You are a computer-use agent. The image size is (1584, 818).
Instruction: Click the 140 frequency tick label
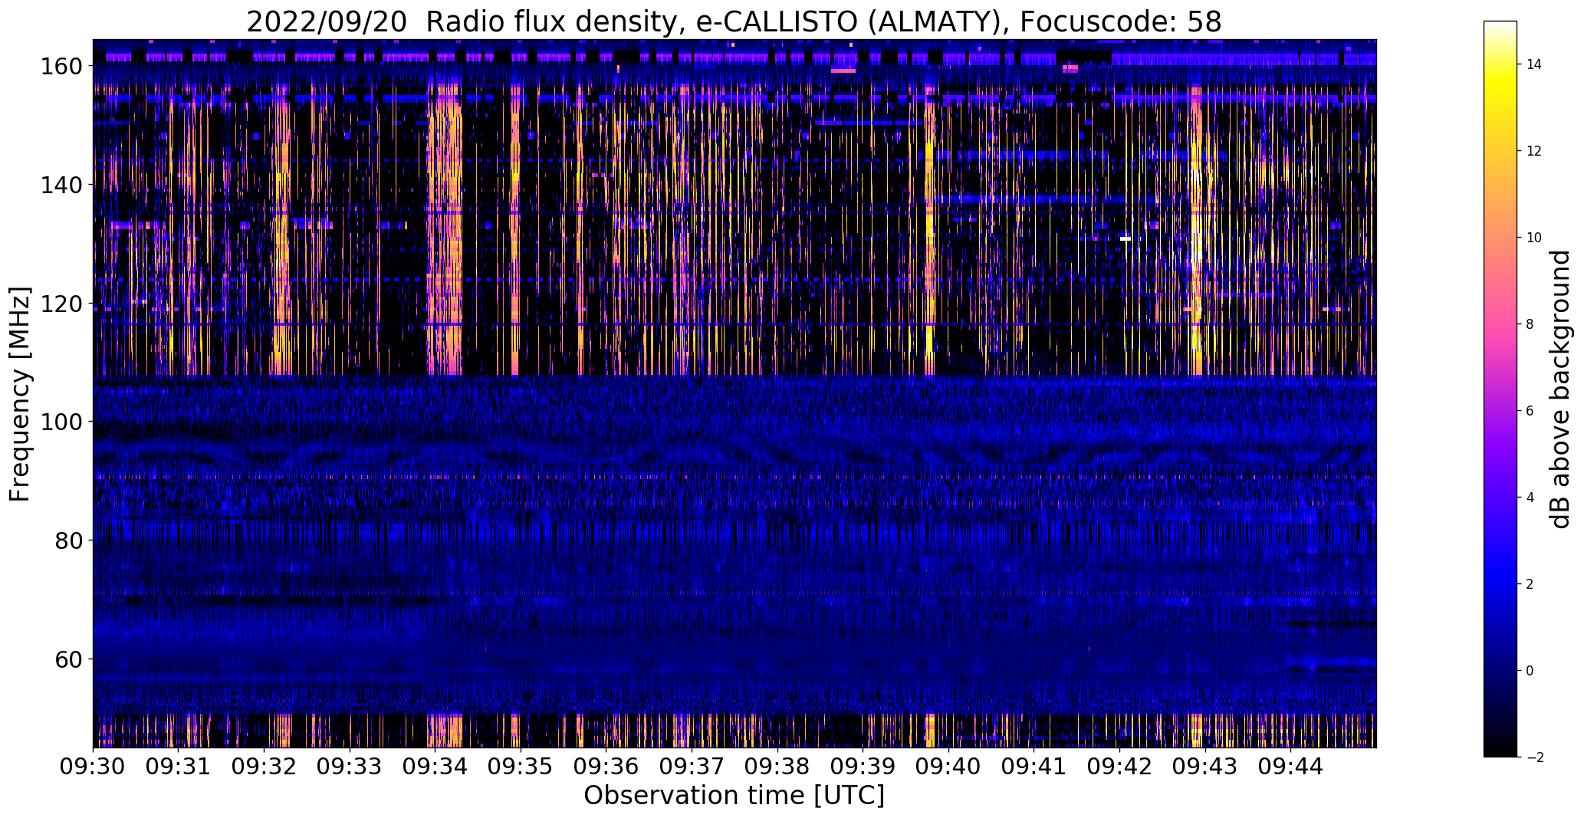[x=63, y=185]
